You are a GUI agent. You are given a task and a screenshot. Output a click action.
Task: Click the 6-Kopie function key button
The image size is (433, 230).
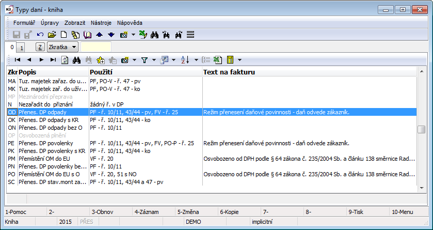[x=239, y=212]
